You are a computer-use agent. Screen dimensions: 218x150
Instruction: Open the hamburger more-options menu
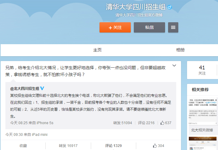point(173,27)
